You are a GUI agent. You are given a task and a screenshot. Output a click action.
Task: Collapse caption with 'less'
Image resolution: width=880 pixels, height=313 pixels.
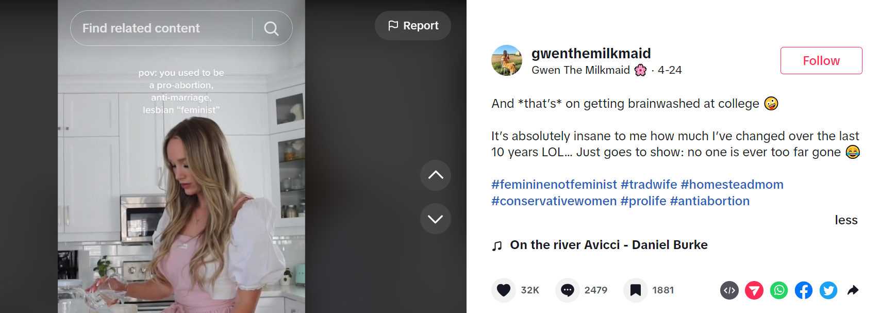pos(846,220)
